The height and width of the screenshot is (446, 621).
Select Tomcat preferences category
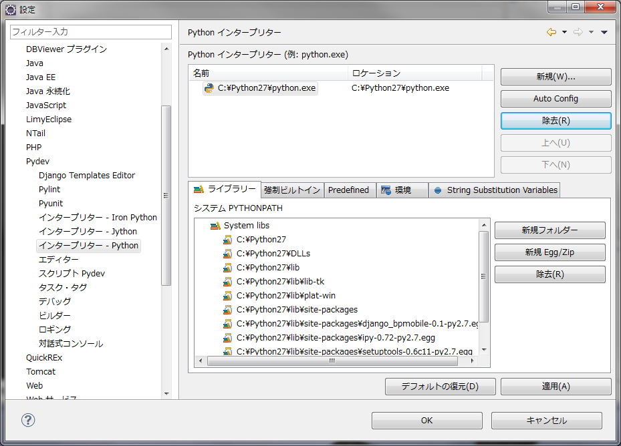pos(41,372)
